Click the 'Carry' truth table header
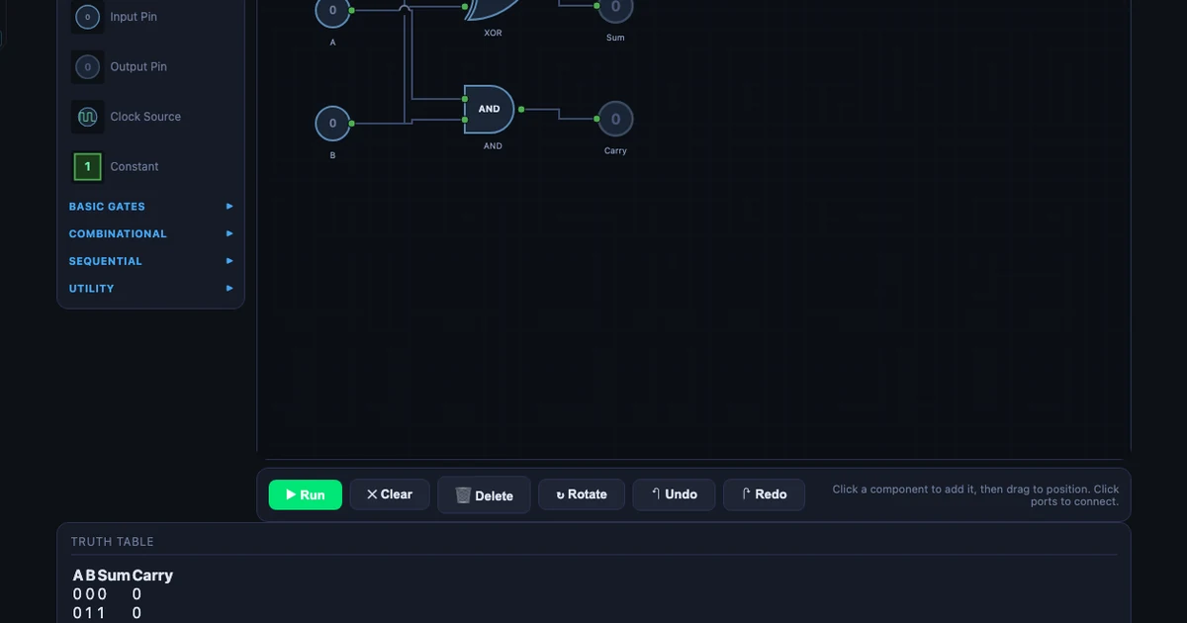This screenshot has width=1187, height=623. tap(152, 576)
